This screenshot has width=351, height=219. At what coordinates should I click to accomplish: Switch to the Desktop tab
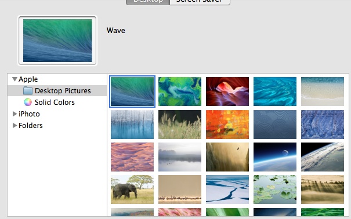click(148, 2)
